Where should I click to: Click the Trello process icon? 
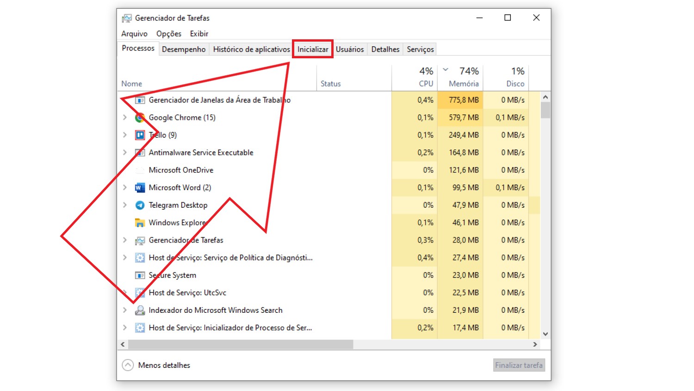(140, 135)
